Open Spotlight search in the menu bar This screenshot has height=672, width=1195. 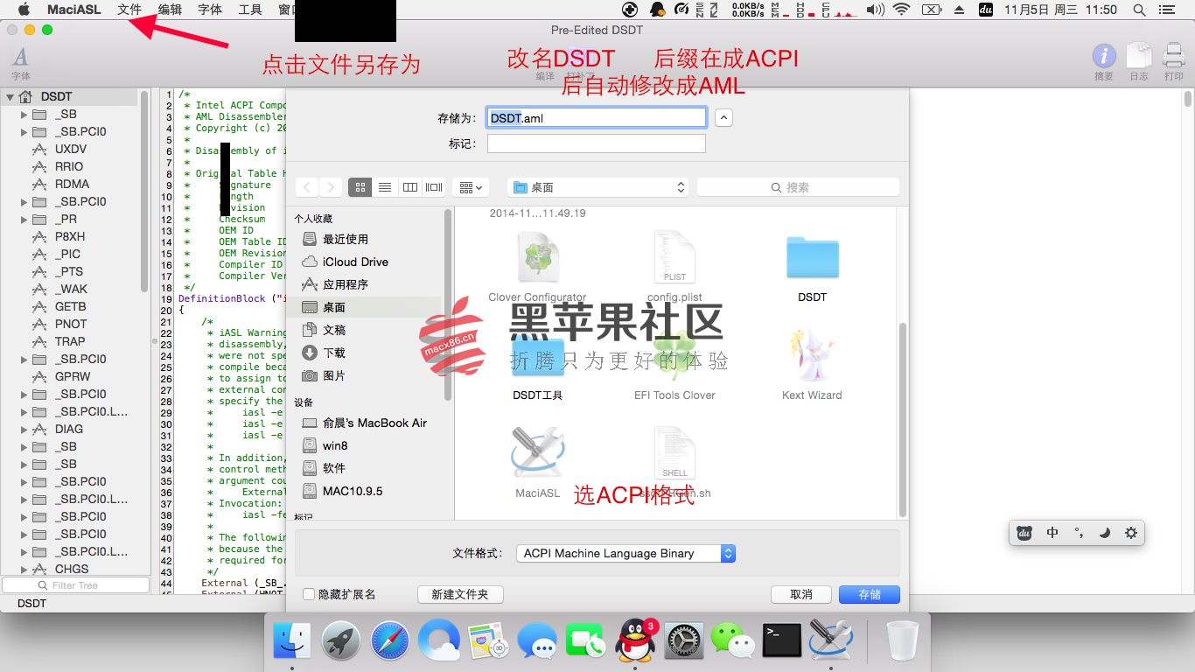pos(1139,10)
